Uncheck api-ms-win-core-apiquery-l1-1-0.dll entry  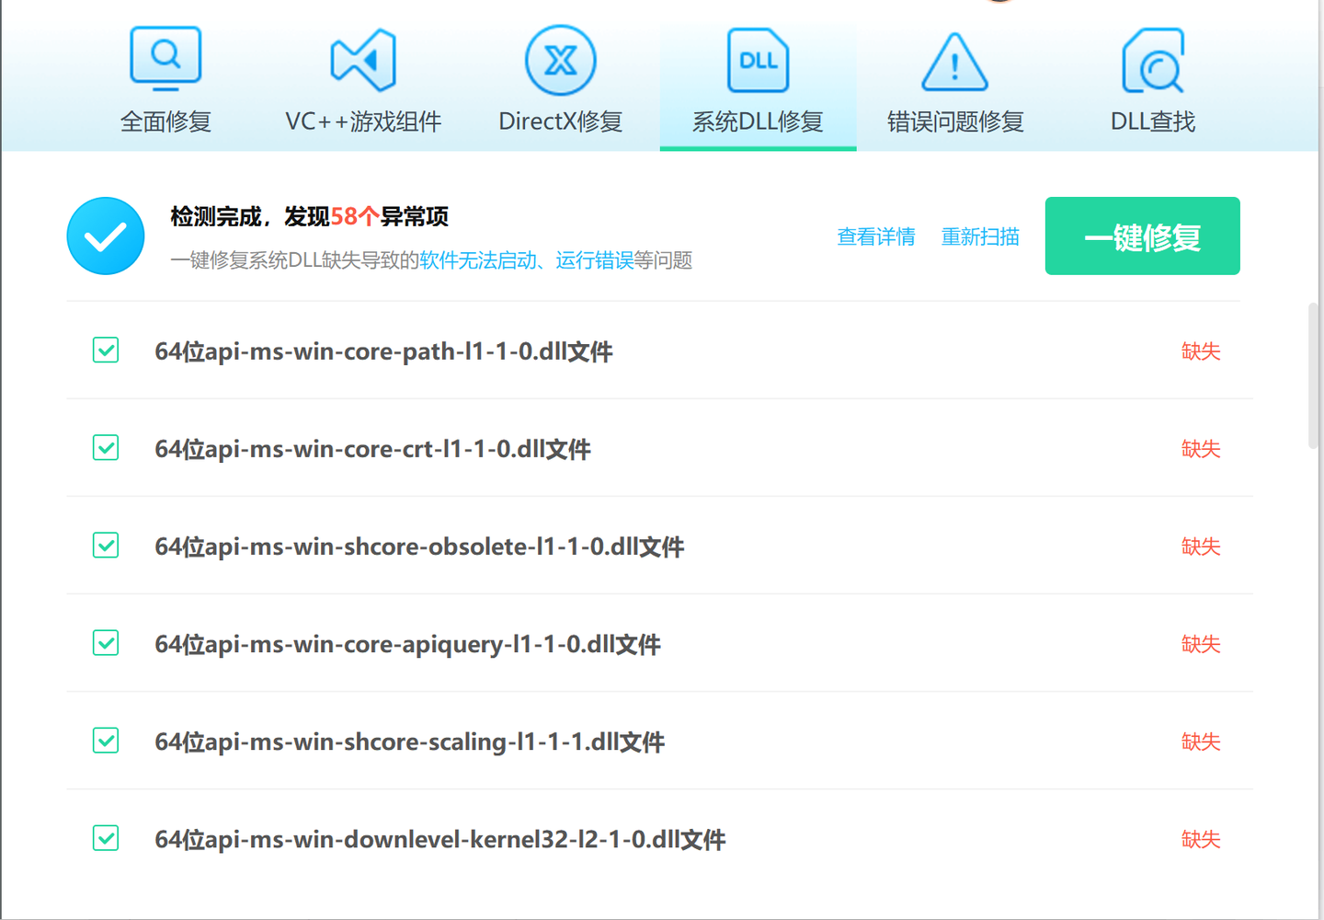point(105,643)
